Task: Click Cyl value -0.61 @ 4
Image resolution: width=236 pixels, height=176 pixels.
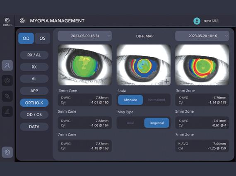Action: 219,125
